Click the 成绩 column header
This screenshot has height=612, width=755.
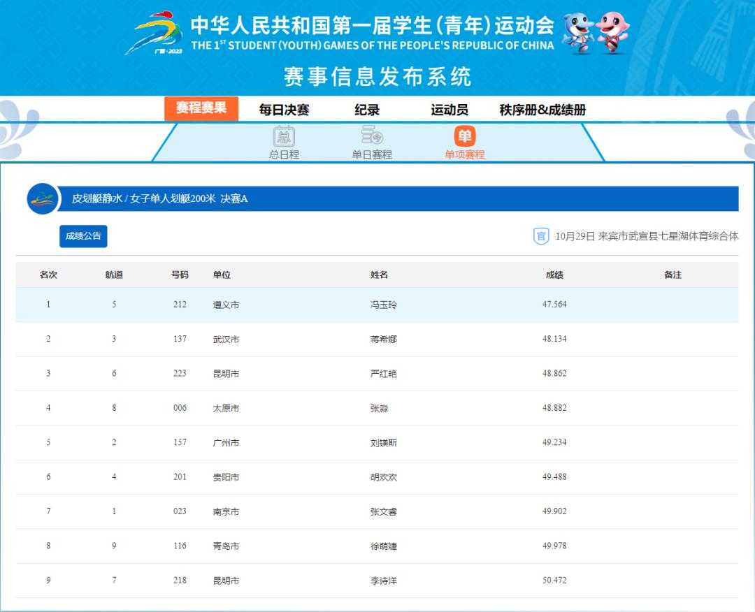(554, 275)
